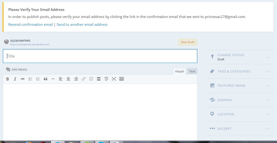This screenshot has height=143, width=277.
Task: Insert a bulleted list
Action: [30, 79]
